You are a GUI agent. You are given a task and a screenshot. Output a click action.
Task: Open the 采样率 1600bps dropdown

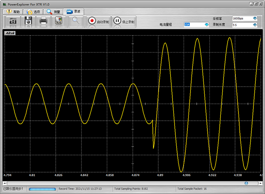click(245, 18)
